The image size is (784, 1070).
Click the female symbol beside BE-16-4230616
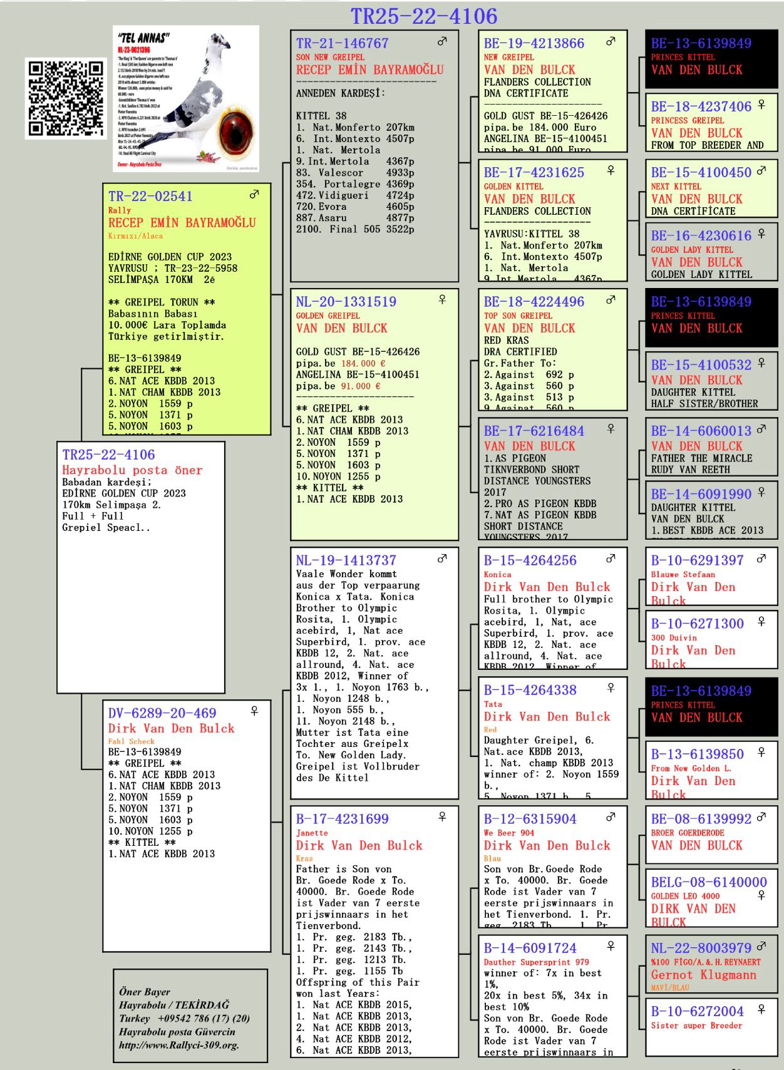(x=761, y=234)
